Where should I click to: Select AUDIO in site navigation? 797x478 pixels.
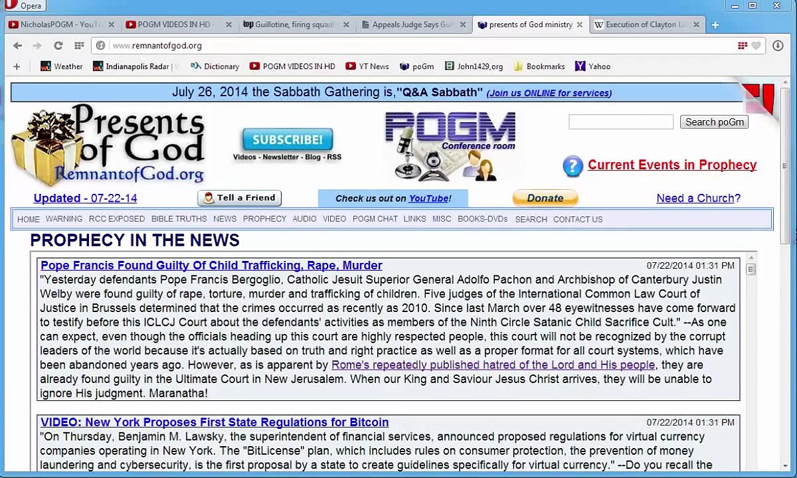304,219
